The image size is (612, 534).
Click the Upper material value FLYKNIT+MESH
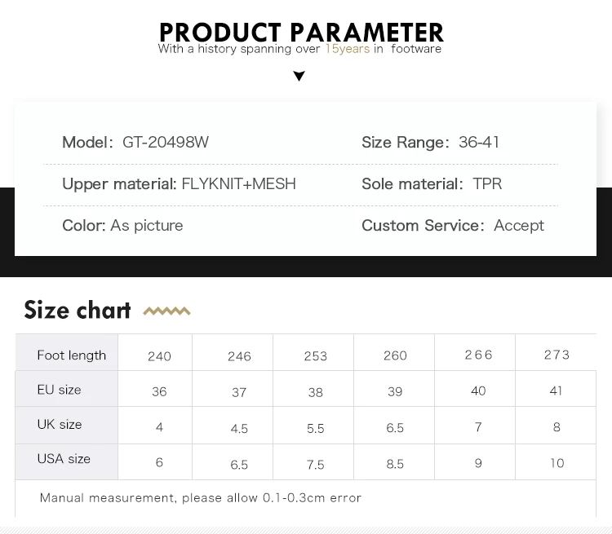(239, 183)
